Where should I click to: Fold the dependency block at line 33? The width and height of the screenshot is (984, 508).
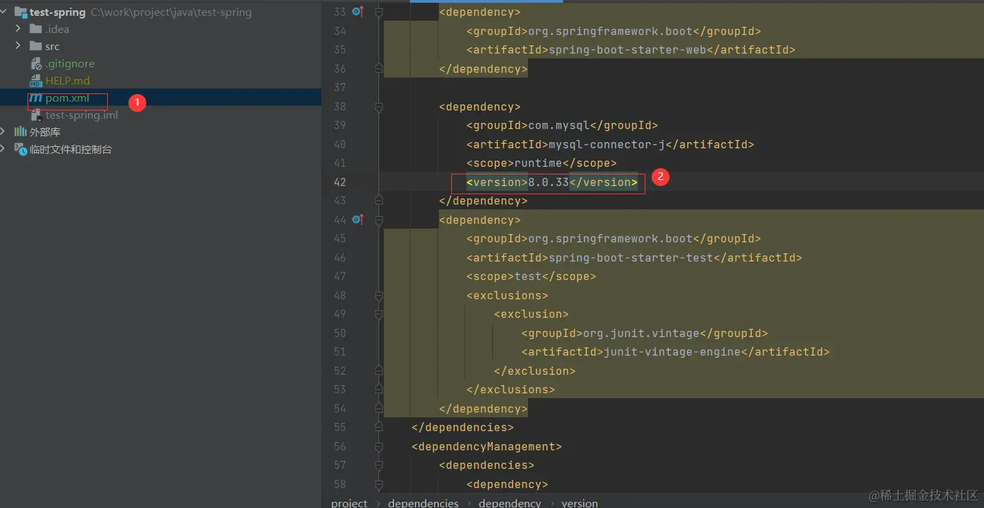(x=378, y=12)
